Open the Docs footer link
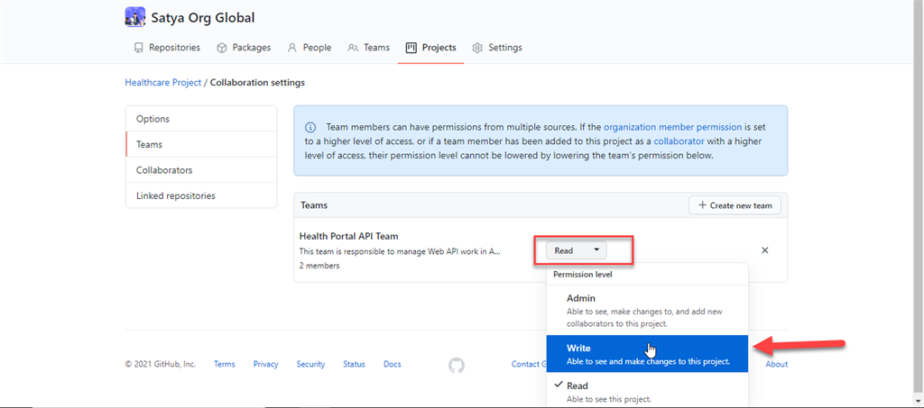This screenshot has height=408, width=924. 393,364
